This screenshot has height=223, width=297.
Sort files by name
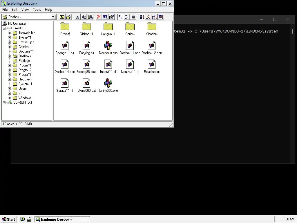point(142,17)
